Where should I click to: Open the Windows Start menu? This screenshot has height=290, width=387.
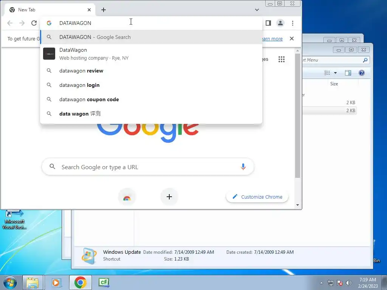tap(10, 282)
